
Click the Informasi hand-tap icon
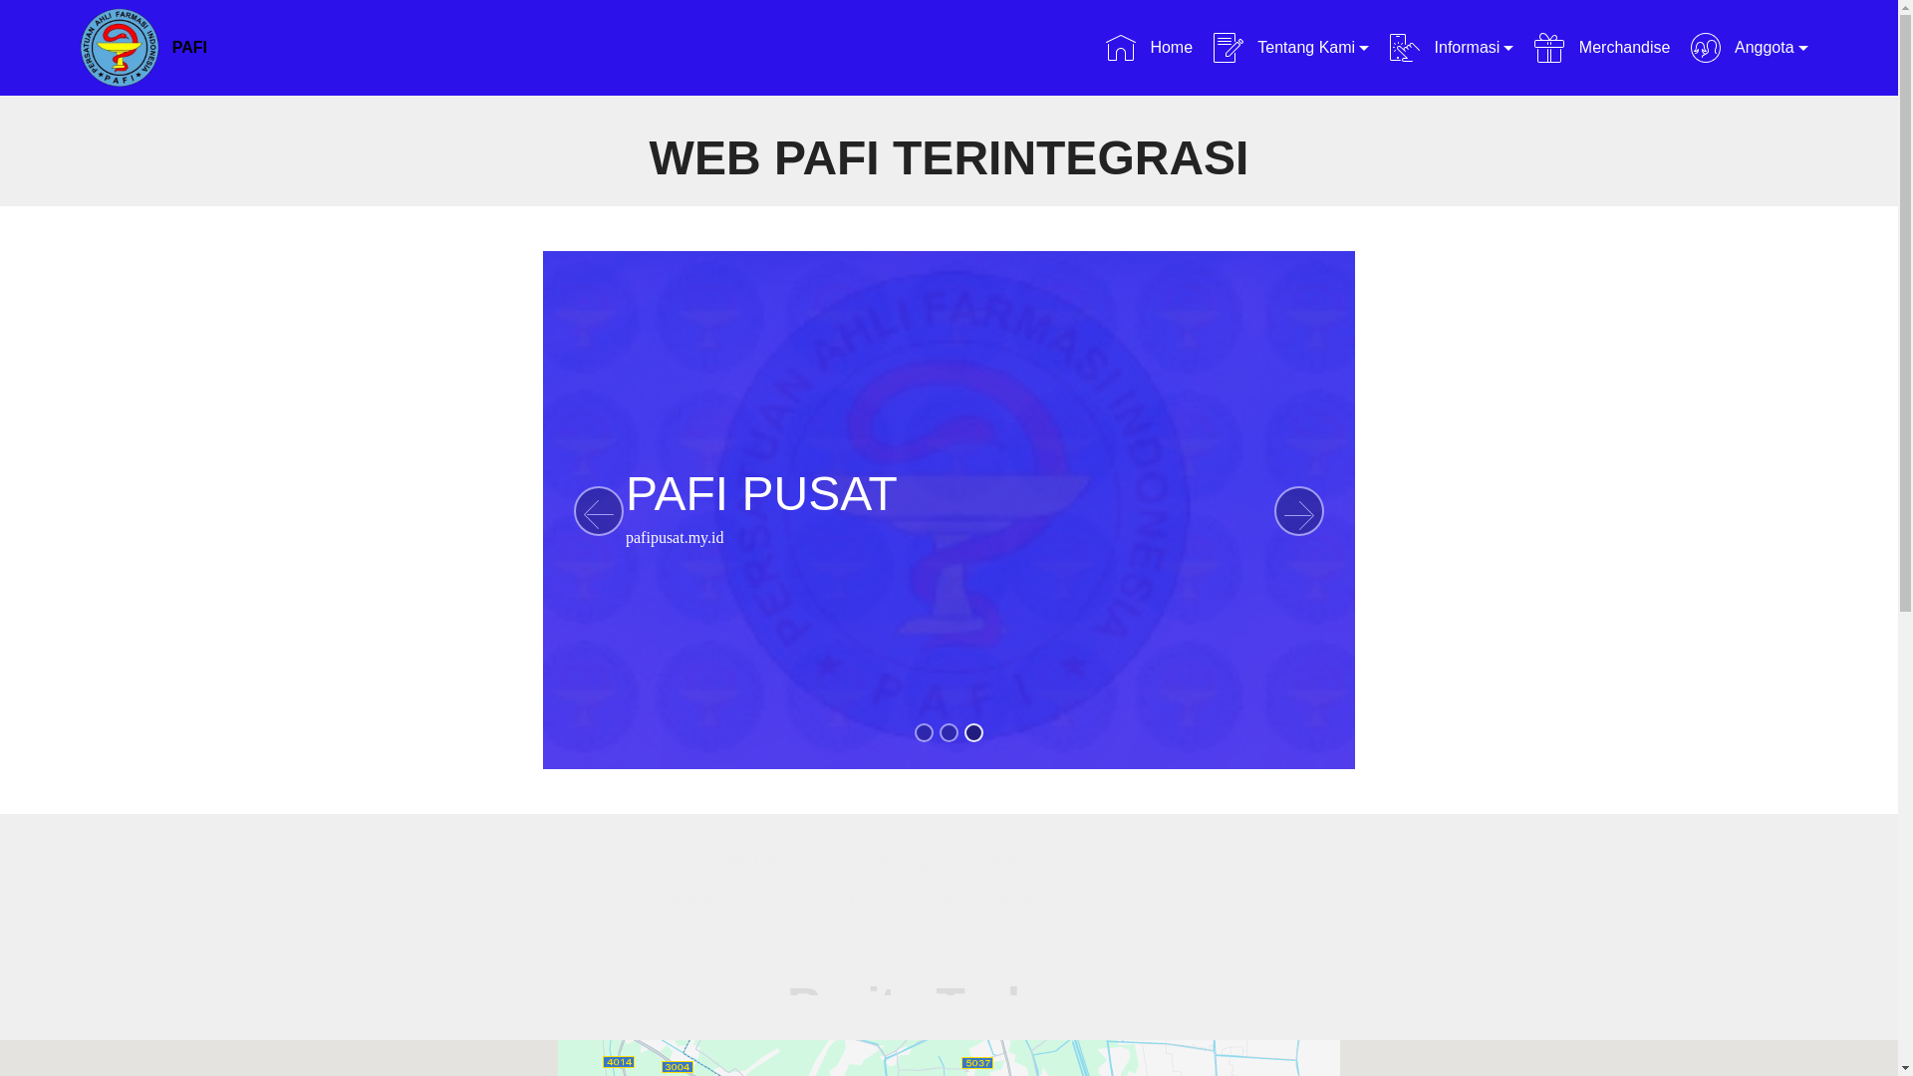pyautogui.click(x=1405, y=48)
